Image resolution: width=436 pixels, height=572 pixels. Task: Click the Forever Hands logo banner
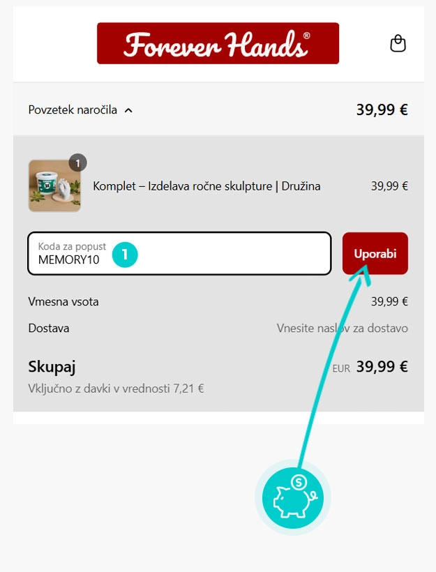218,43
